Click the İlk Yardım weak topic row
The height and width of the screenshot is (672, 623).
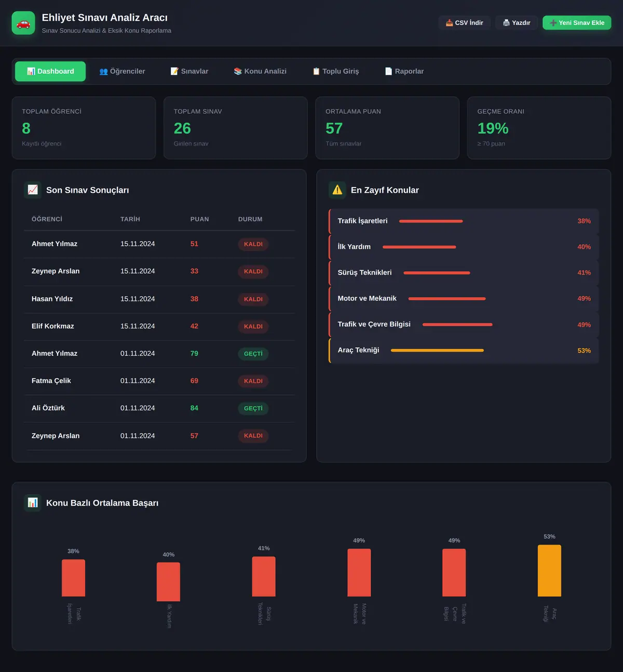464,247
